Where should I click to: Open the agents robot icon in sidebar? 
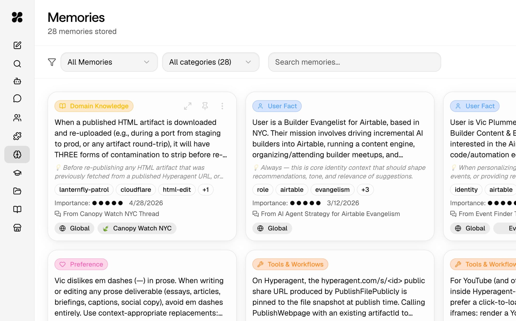(17, 81)
